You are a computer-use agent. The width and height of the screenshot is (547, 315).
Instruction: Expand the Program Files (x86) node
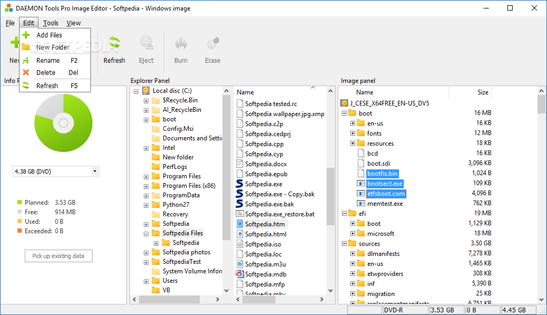(x=146, y=186)
